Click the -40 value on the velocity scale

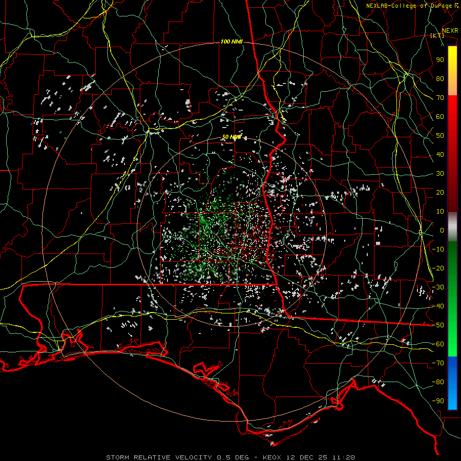438,306
